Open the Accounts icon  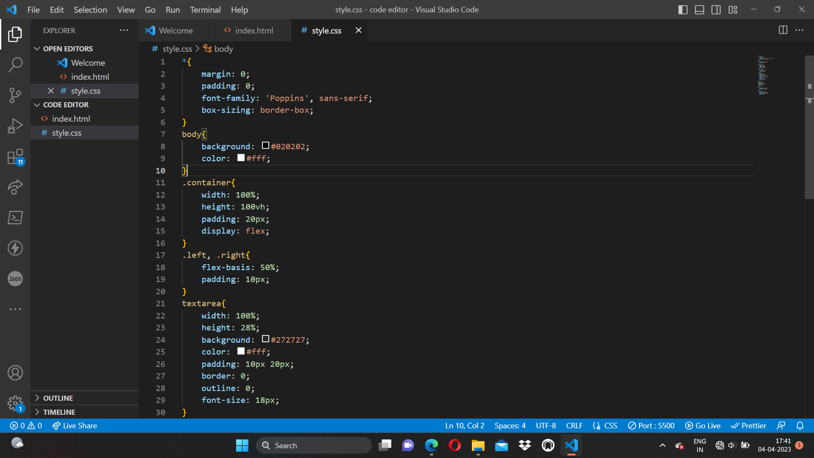click(x=15, y=373)
